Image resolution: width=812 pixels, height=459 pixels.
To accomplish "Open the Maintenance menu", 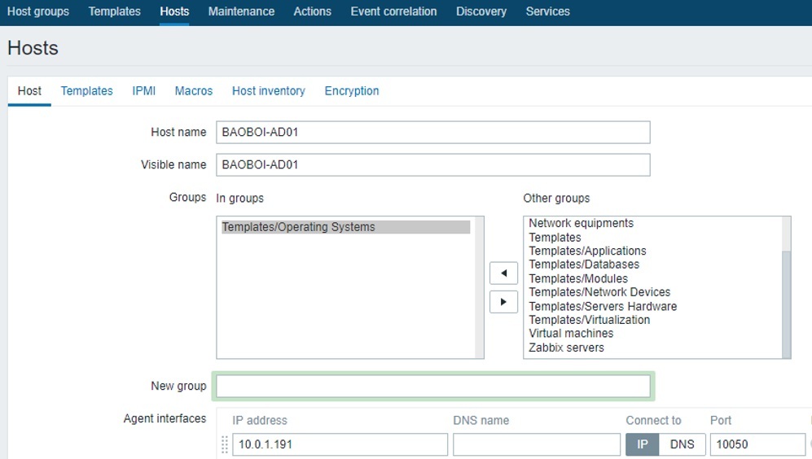I will point(241,11).
